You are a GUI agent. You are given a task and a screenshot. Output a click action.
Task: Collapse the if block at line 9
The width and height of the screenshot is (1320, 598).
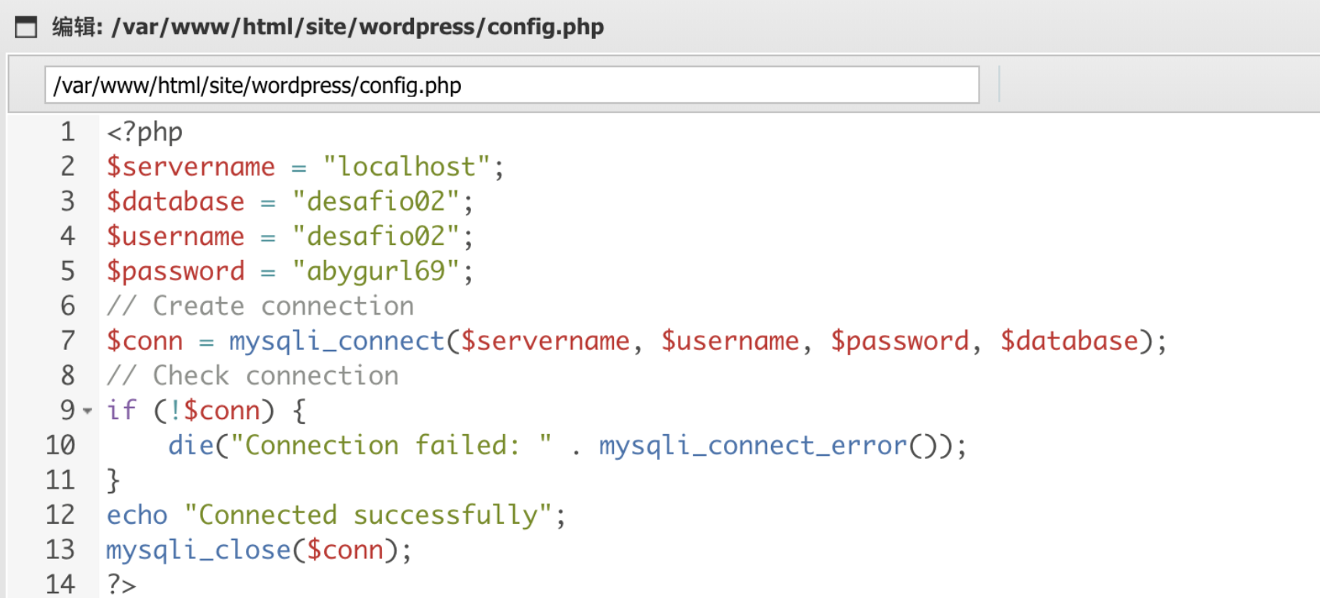(87, 411)
